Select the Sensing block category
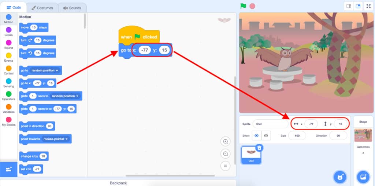The width and height of the screenshot is (375, 186). 9,83
